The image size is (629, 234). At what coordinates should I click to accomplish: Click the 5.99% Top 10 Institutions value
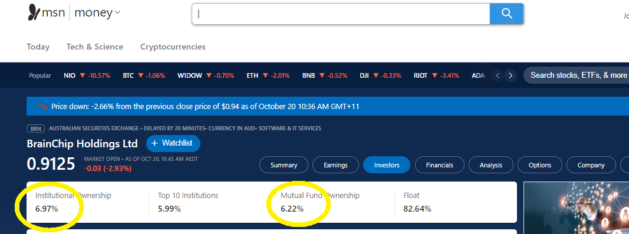169,209
